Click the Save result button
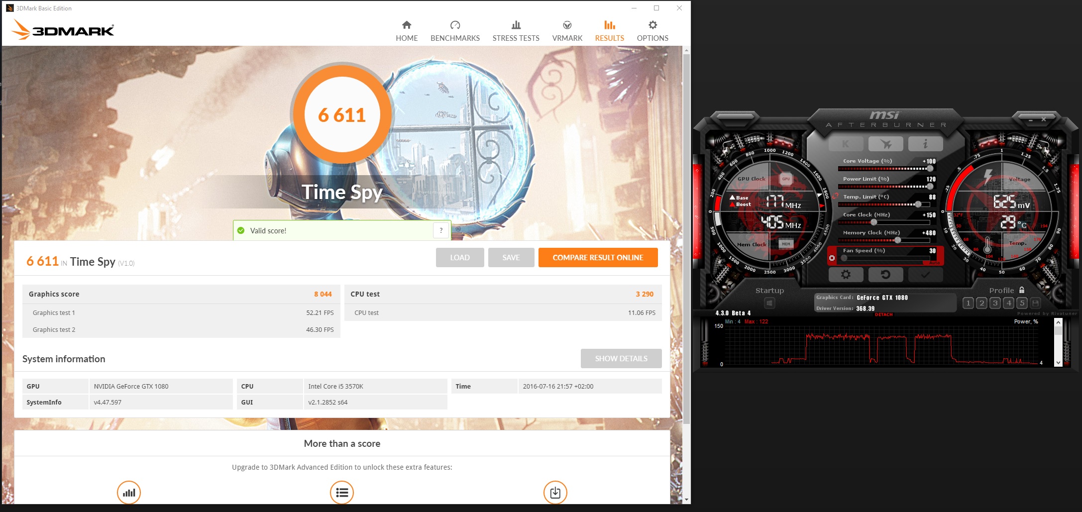This screenshot has height=512, width=1082. [x=511, y=257]
